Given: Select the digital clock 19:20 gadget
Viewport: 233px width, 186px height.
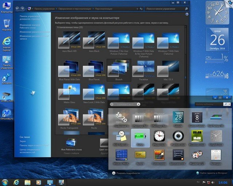Looking at the screenshot, I should pos(121,120).
